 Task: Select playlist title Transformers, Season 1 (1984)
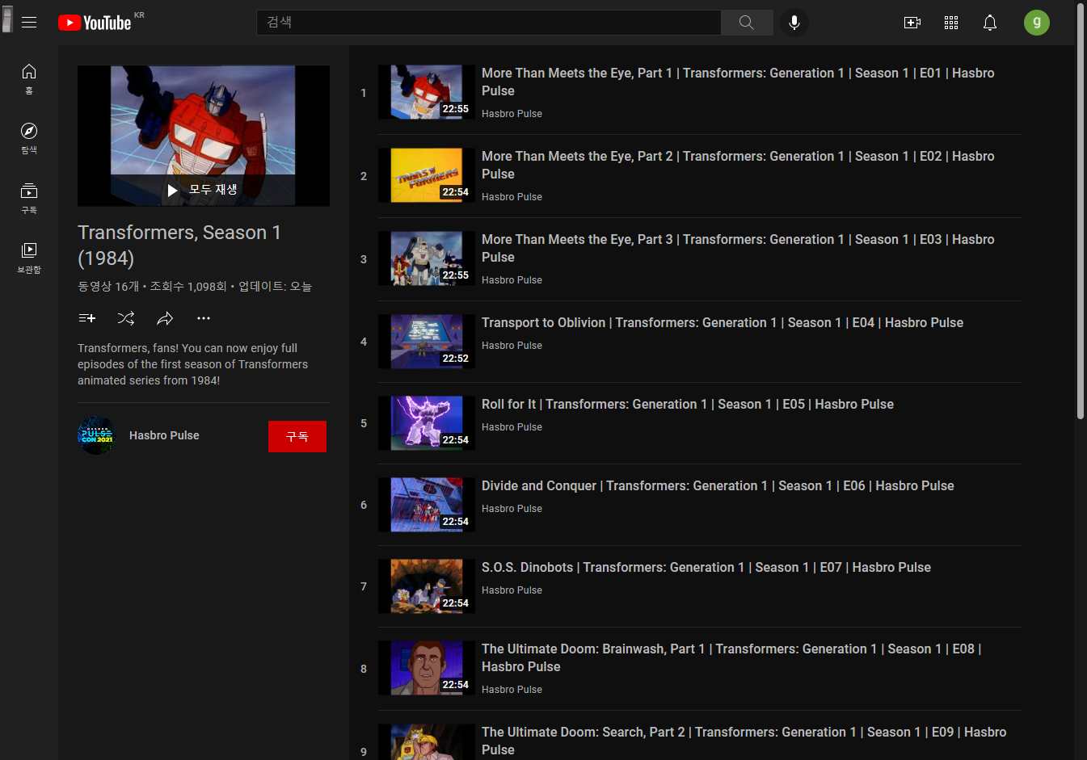click(x=179, y=246)
